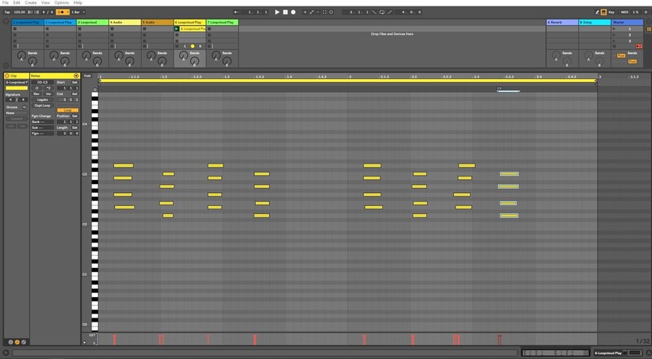Screen dimensions: 652x359
Task: Open the Pgm program dropdown
Action: [x=43, y=134]
